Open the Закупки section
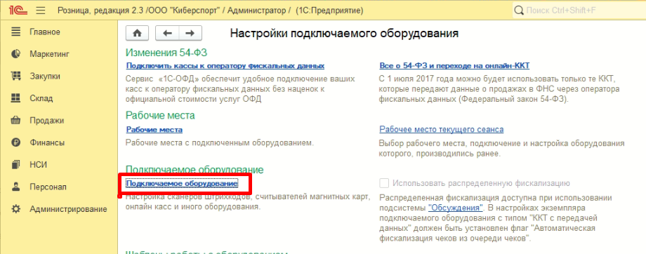Image resolution: width=646 pixels, height=254 pixels. 45,76
